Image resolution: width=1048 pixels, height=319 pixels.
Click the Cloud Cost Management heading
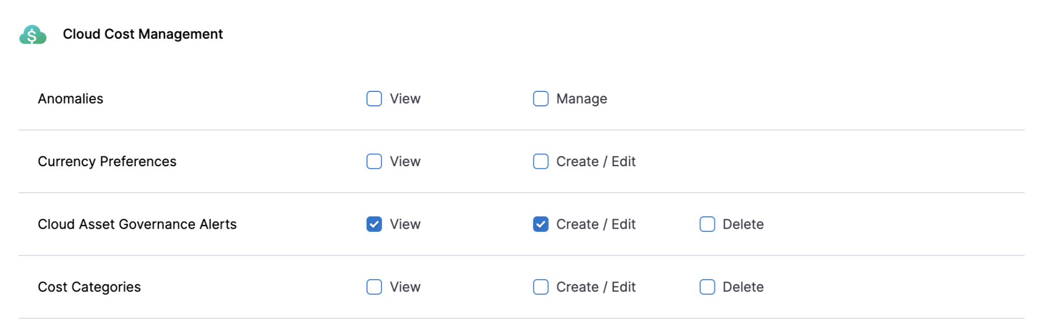[x=142, y=34]
